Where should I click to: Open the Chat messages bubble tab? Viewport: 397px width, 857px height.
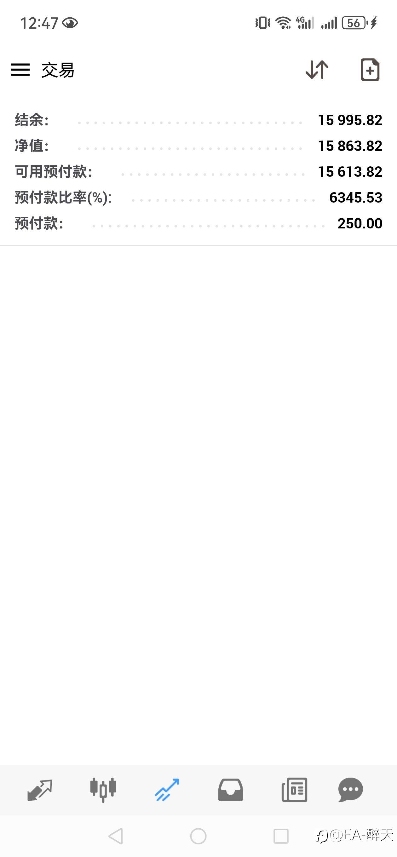click(x=350, y=790)
